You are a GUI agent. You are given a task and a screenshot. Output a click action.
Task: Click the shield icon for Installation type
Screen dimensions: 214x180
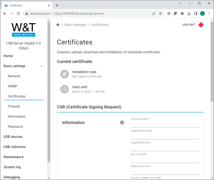64,74
